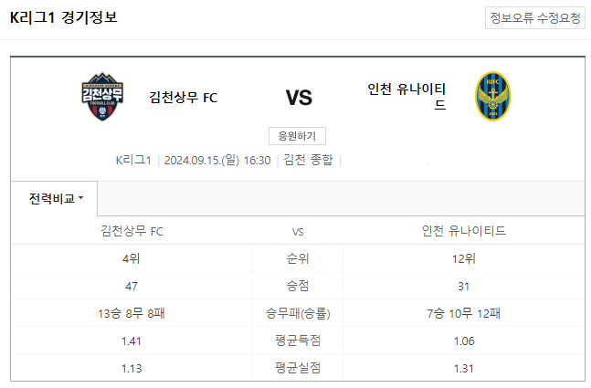Expand the red arrow beside 전력비교
The image size is (591, 388).
[x=80, y=198]
